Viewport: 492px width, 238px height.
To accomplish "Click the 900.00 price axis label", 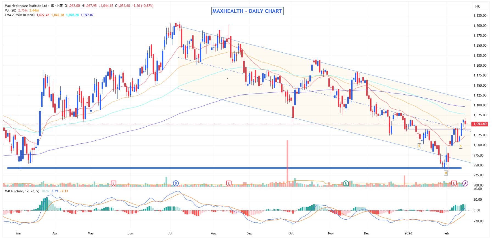I will [x=479, y=185].
